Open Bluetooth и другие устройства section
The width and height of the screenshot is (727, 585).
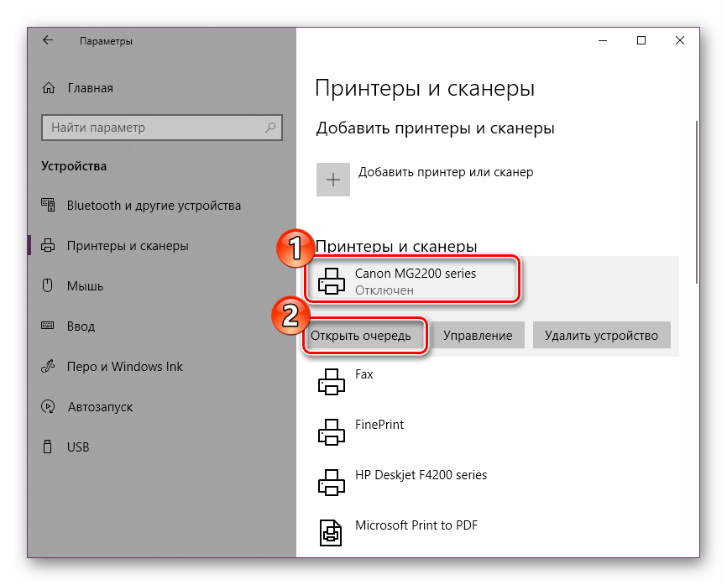coord(154,206)
